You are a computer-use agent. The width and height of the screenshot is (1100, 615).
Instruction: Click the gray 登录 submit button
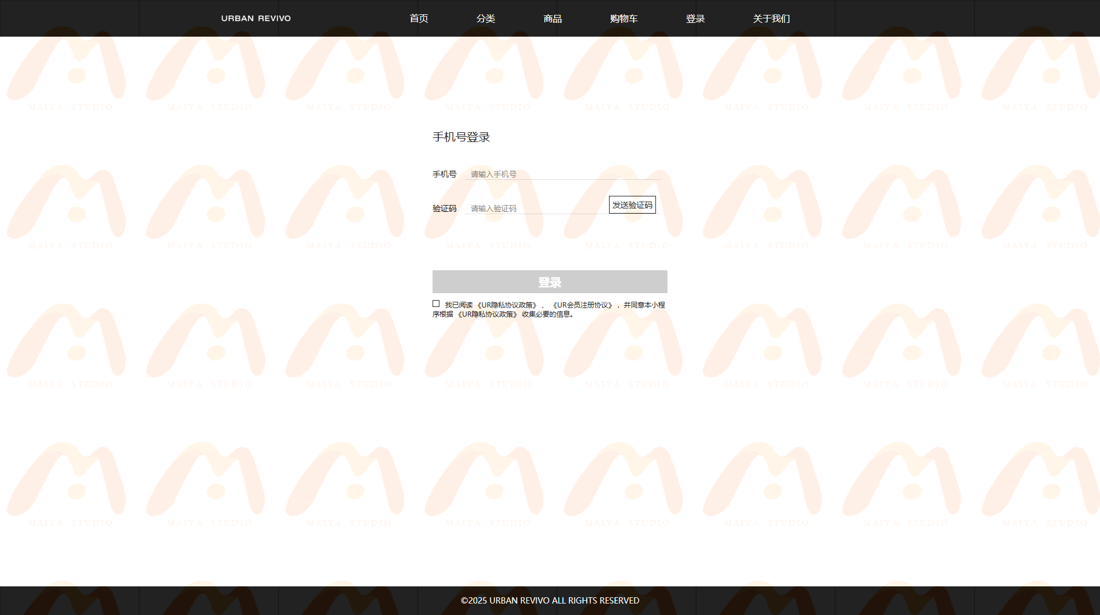click(x=549, y=282)
